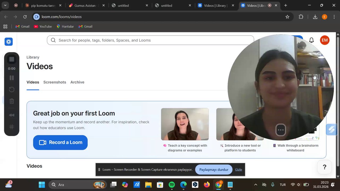Click the Library breadcrumb text
This screenshot has height=191, width=340.
click(x=33, y=57)
